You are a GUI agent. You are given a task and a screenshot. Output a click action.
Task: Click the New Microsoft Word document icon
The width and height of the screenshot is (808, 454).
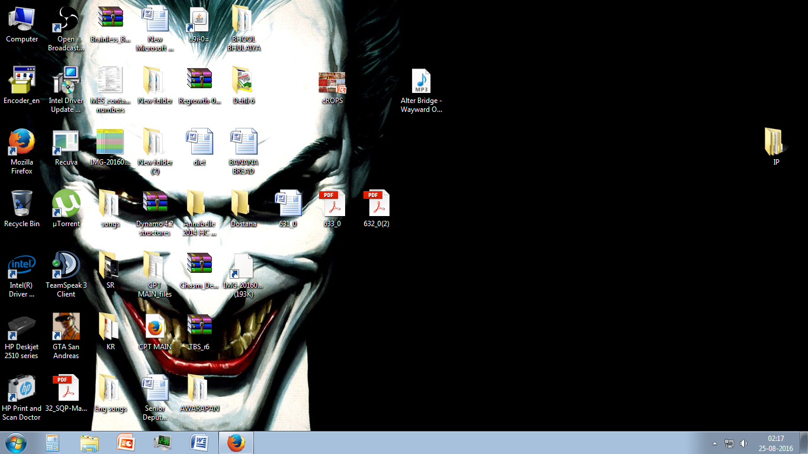[x=155, y=28]
